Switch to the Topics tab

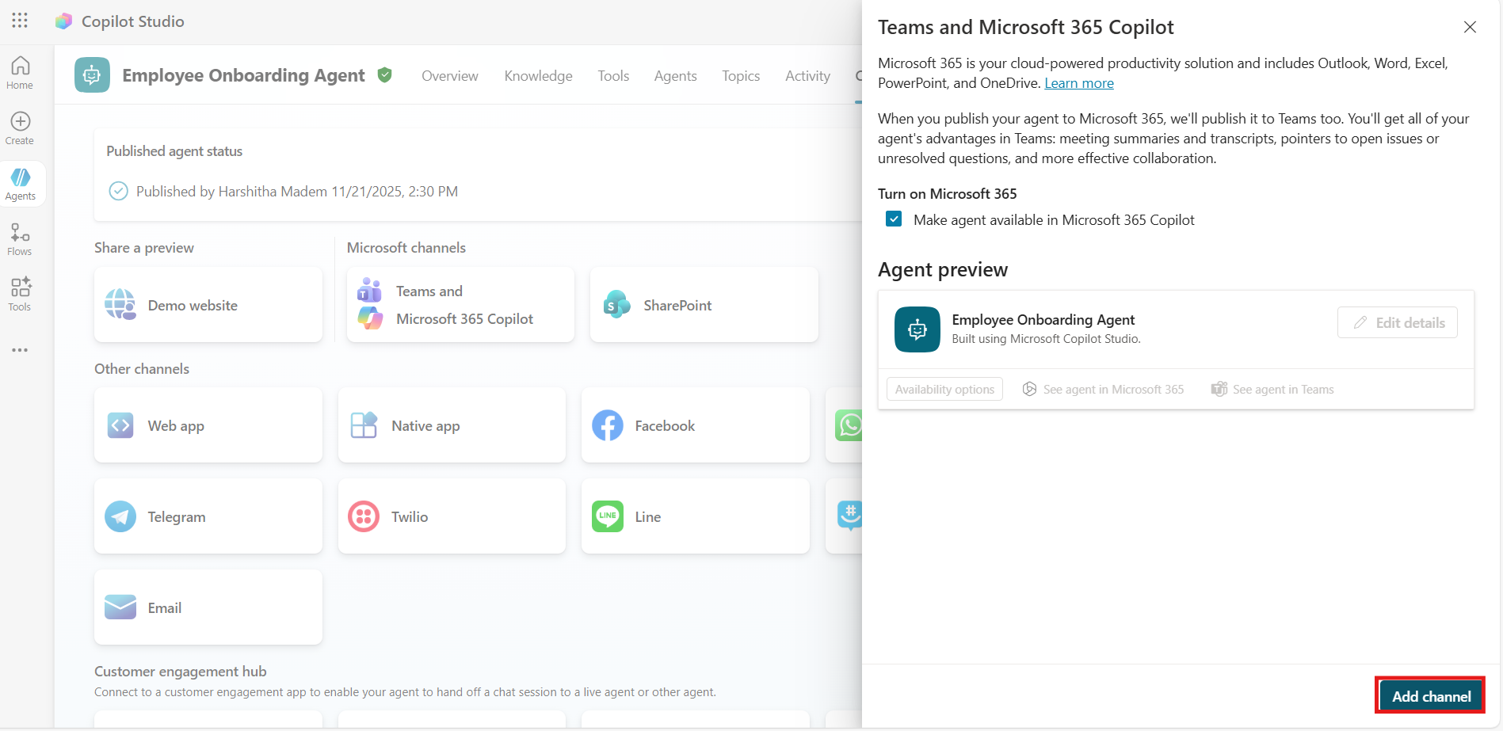pyautogui.click(x=740, y=76)
